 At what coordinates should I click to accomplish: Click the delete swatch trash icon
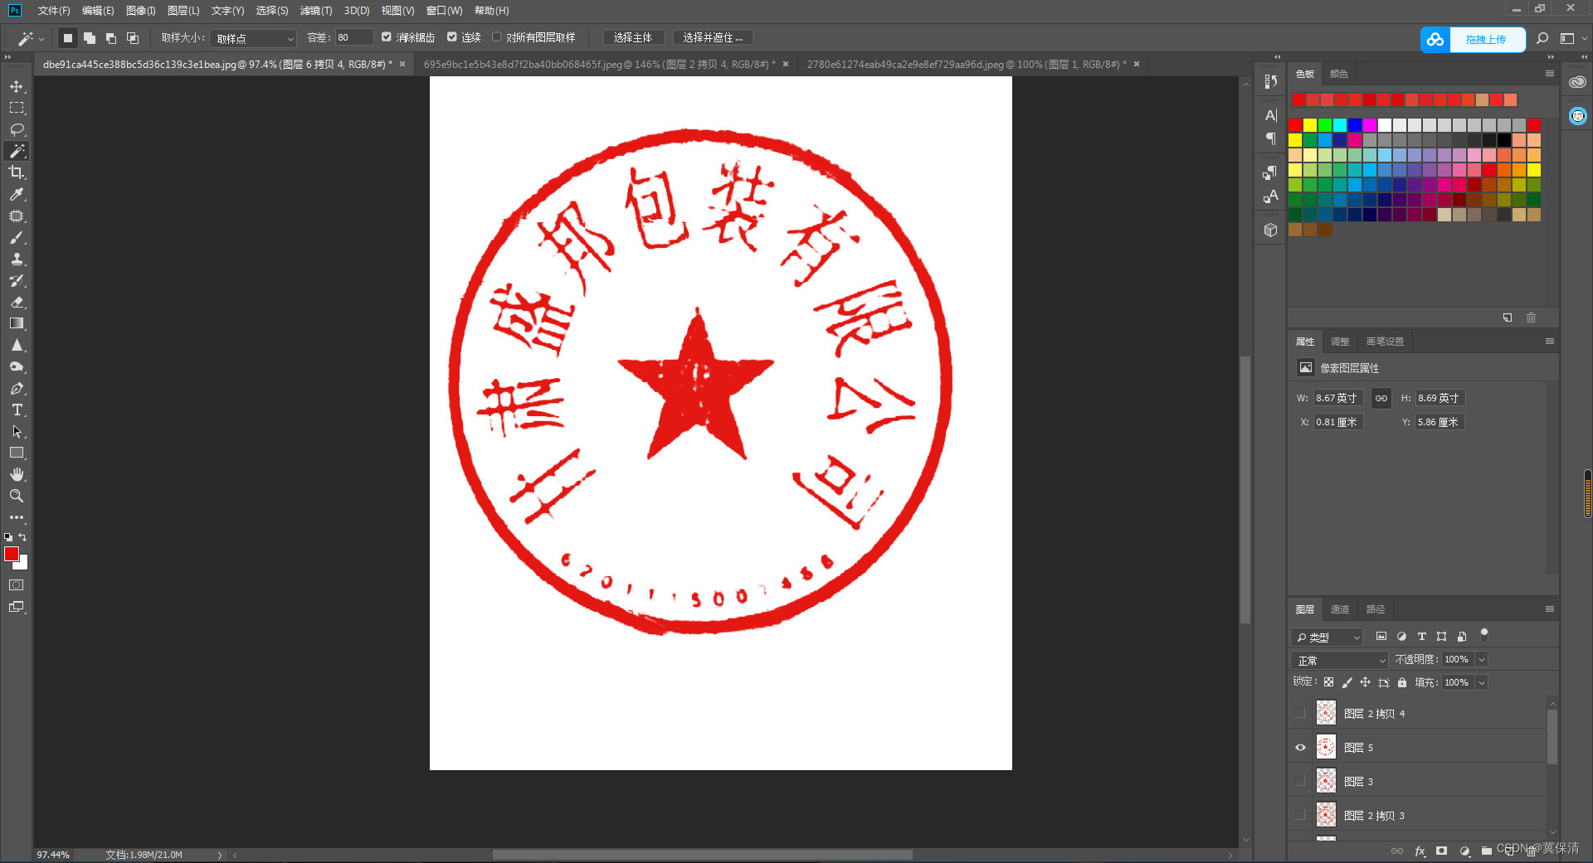pyautogui.click(x=1531, y=318)
